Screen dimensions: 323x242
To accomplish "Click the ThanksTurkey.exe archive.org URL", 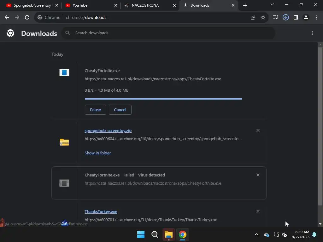I will (x=151, y=220).
